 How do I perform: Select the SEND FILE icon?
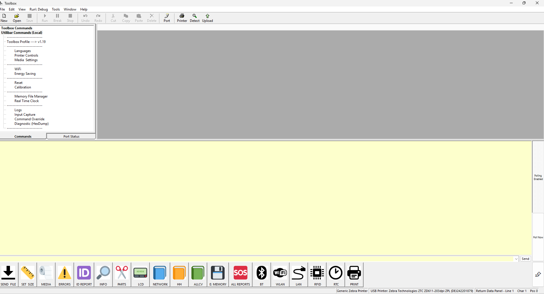click(x=8, y=274)
